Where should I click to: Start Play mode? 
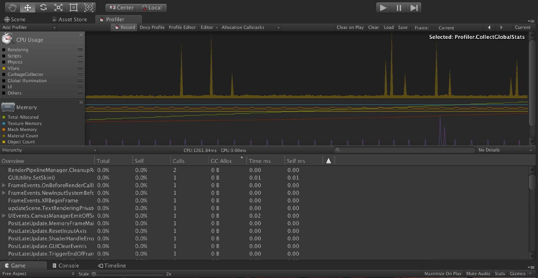tap(384, 8)
